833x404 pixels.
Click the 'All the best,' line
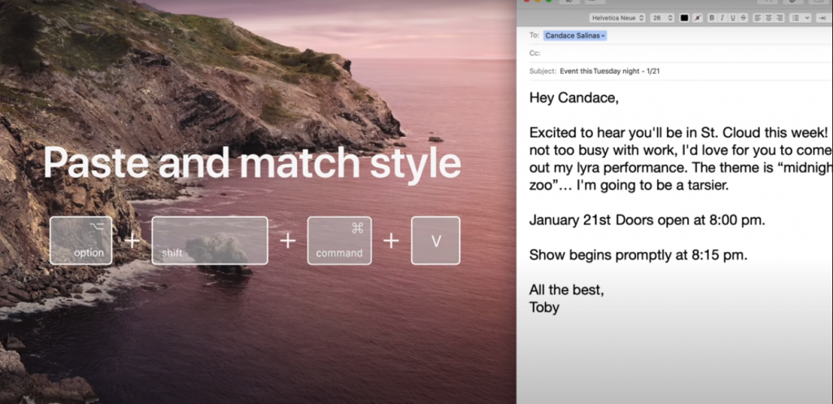(566, 290)
